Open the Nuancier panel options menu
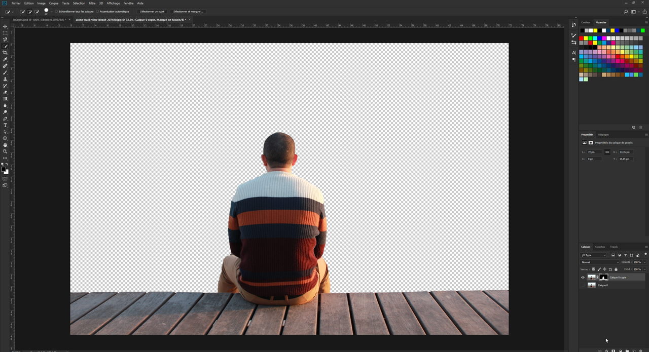Image resolution: width=649 pixels, height=352 pixels. 646,22
